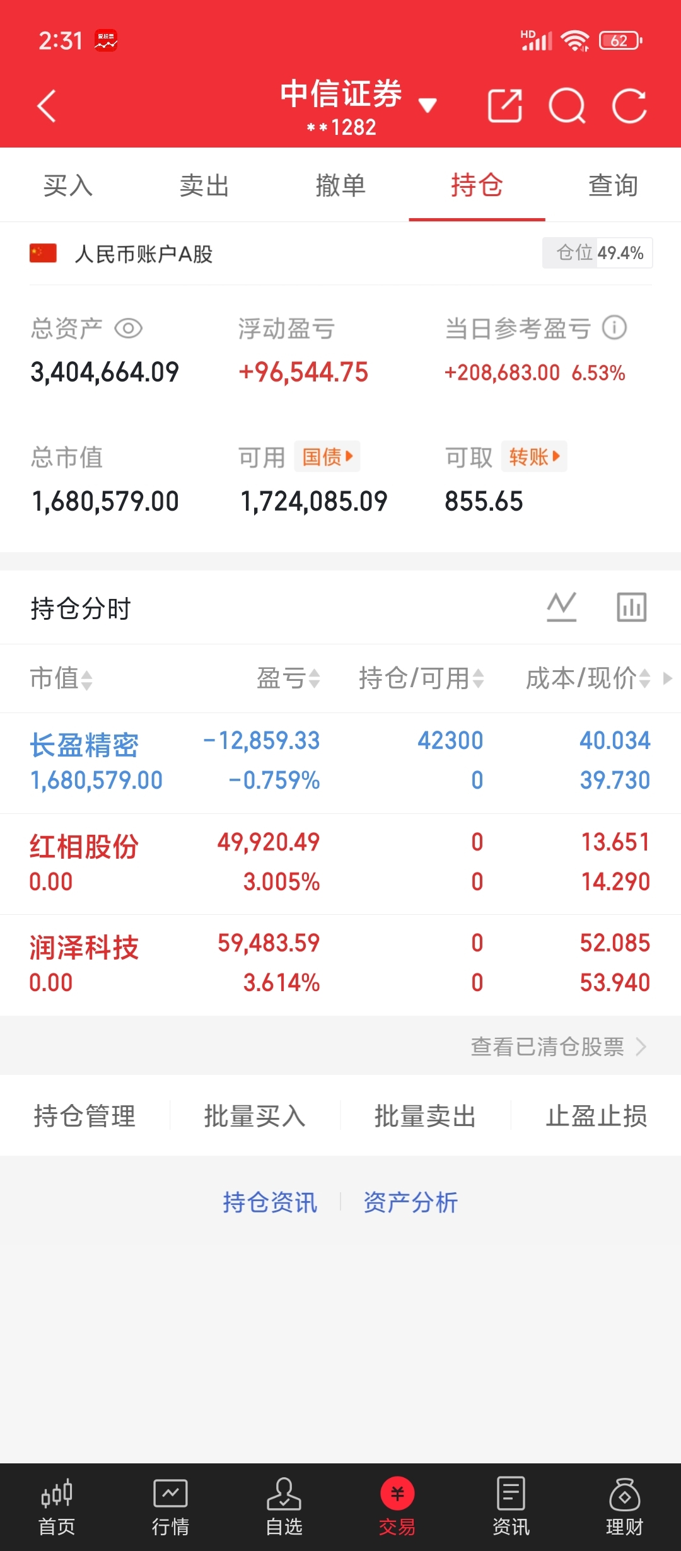
Task: Open 理财 in bottom navigation
Action: 624,1508
